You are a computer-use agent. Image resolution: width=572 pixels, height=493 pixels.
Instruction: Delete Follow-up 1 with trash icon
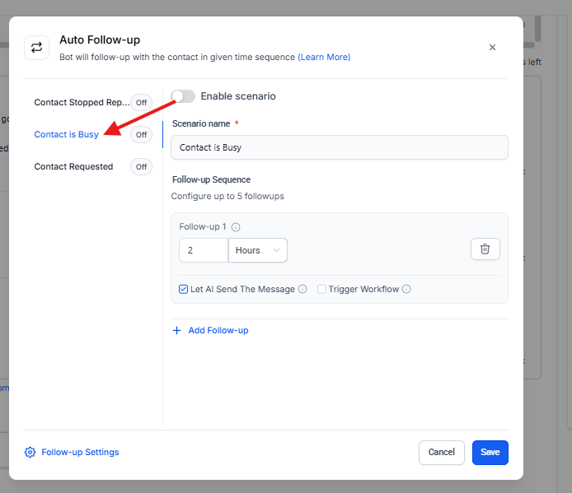click(x=485, y=249)
